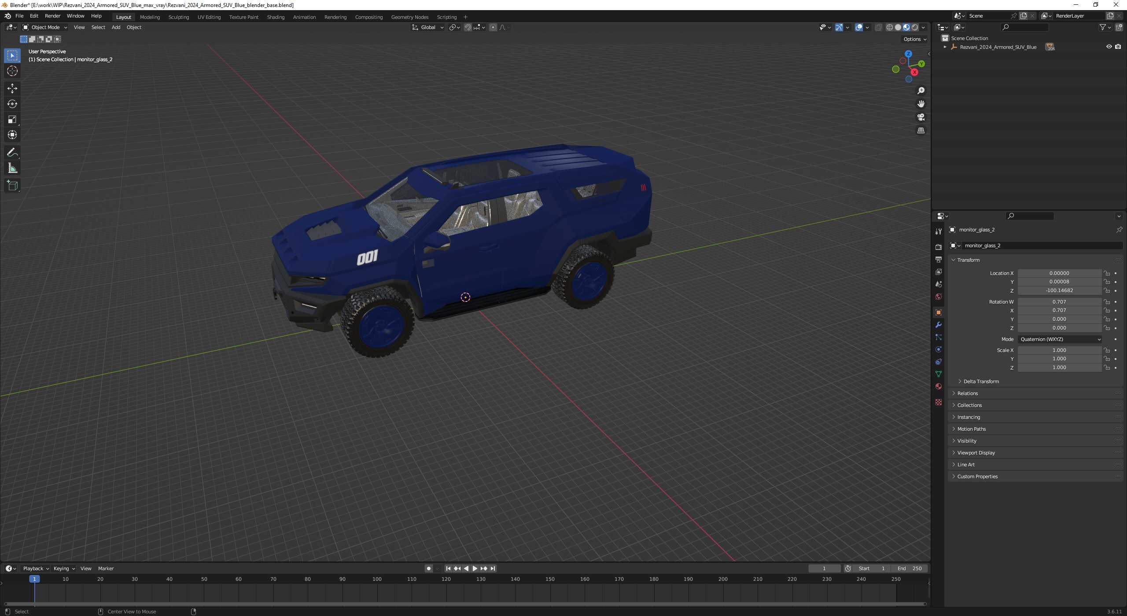Toggle lock on Scale Z
The height and width of the screenshot is (616, 1127).
1107,367
